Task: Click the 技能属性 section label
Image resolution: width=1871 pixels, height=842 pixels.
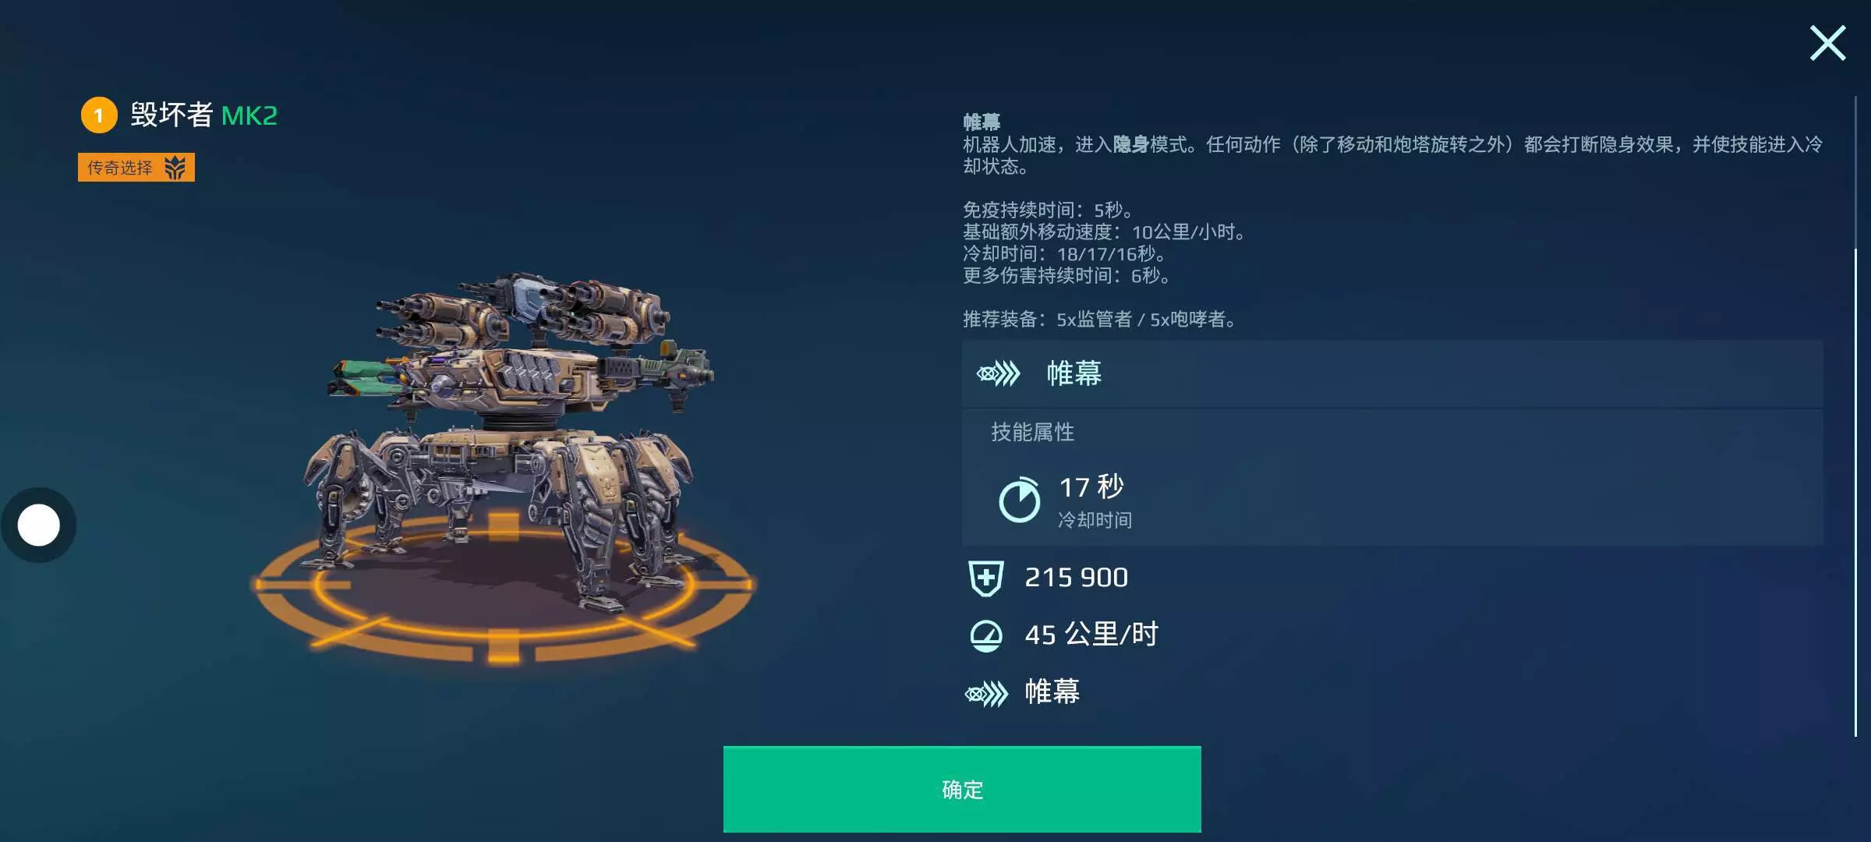Action: 1033,432
